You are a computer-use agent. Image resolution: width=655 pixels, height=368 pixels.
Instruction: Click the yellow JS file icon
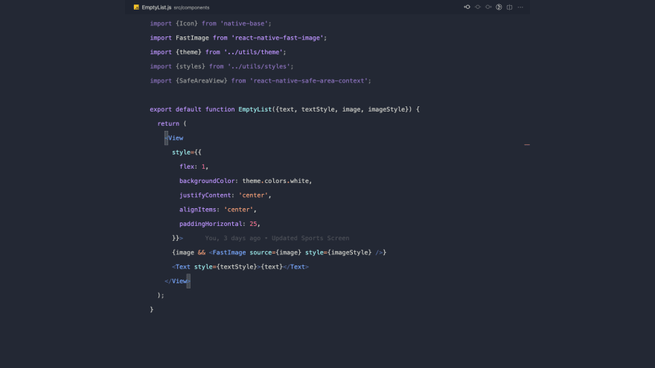(x=136, y=7)
